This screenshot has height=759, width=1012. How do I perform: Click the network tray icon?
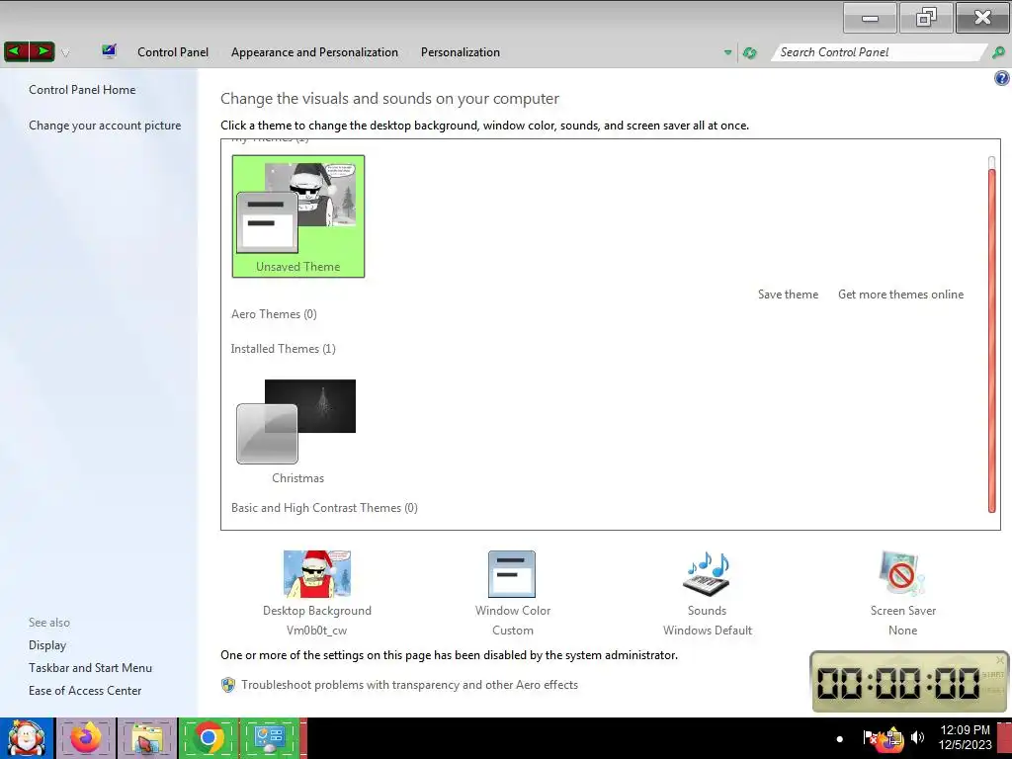coord(893,739)
